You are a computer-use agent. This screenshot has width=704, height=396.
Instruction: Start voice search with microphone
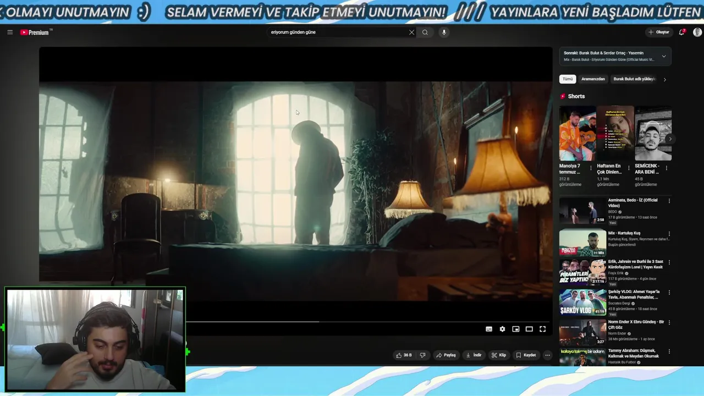point(444,32)
